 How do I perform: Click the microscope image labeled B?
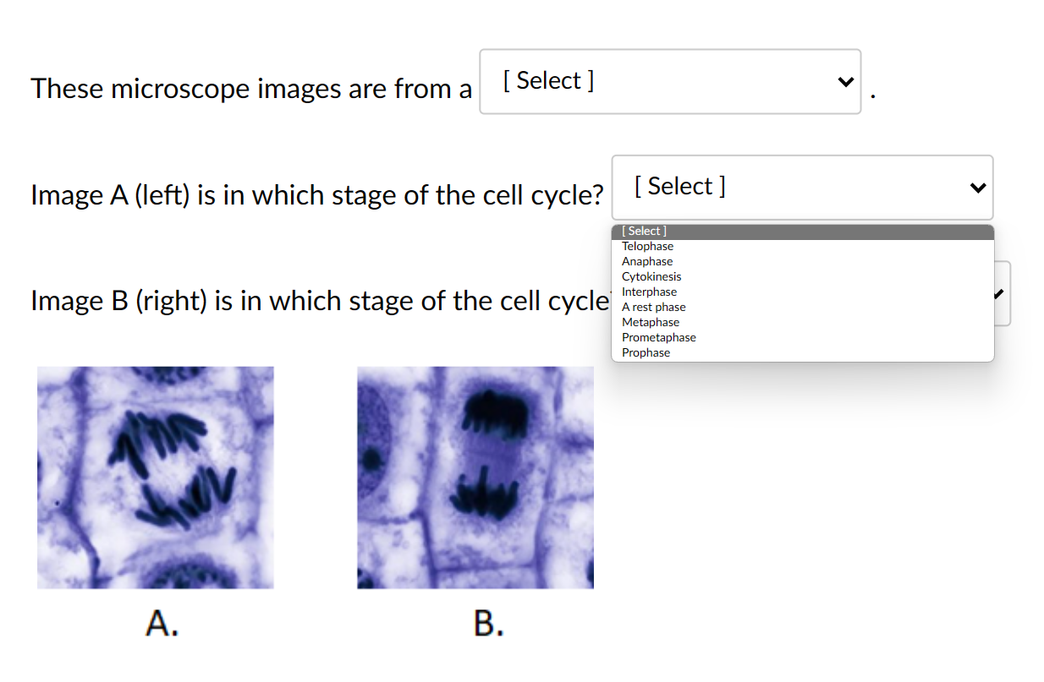[x=475, y=477]
